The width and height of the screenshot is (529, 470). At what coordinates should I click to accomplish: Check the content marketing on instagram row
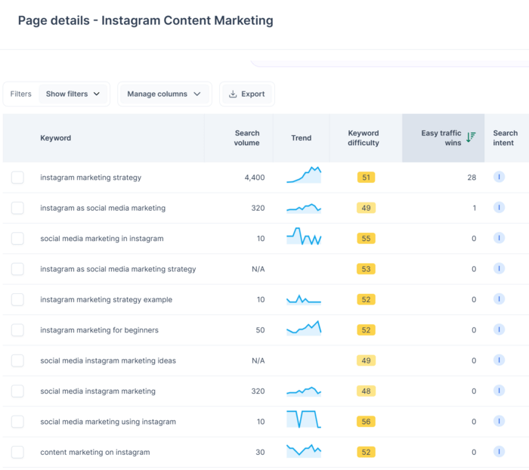point(17,453)
